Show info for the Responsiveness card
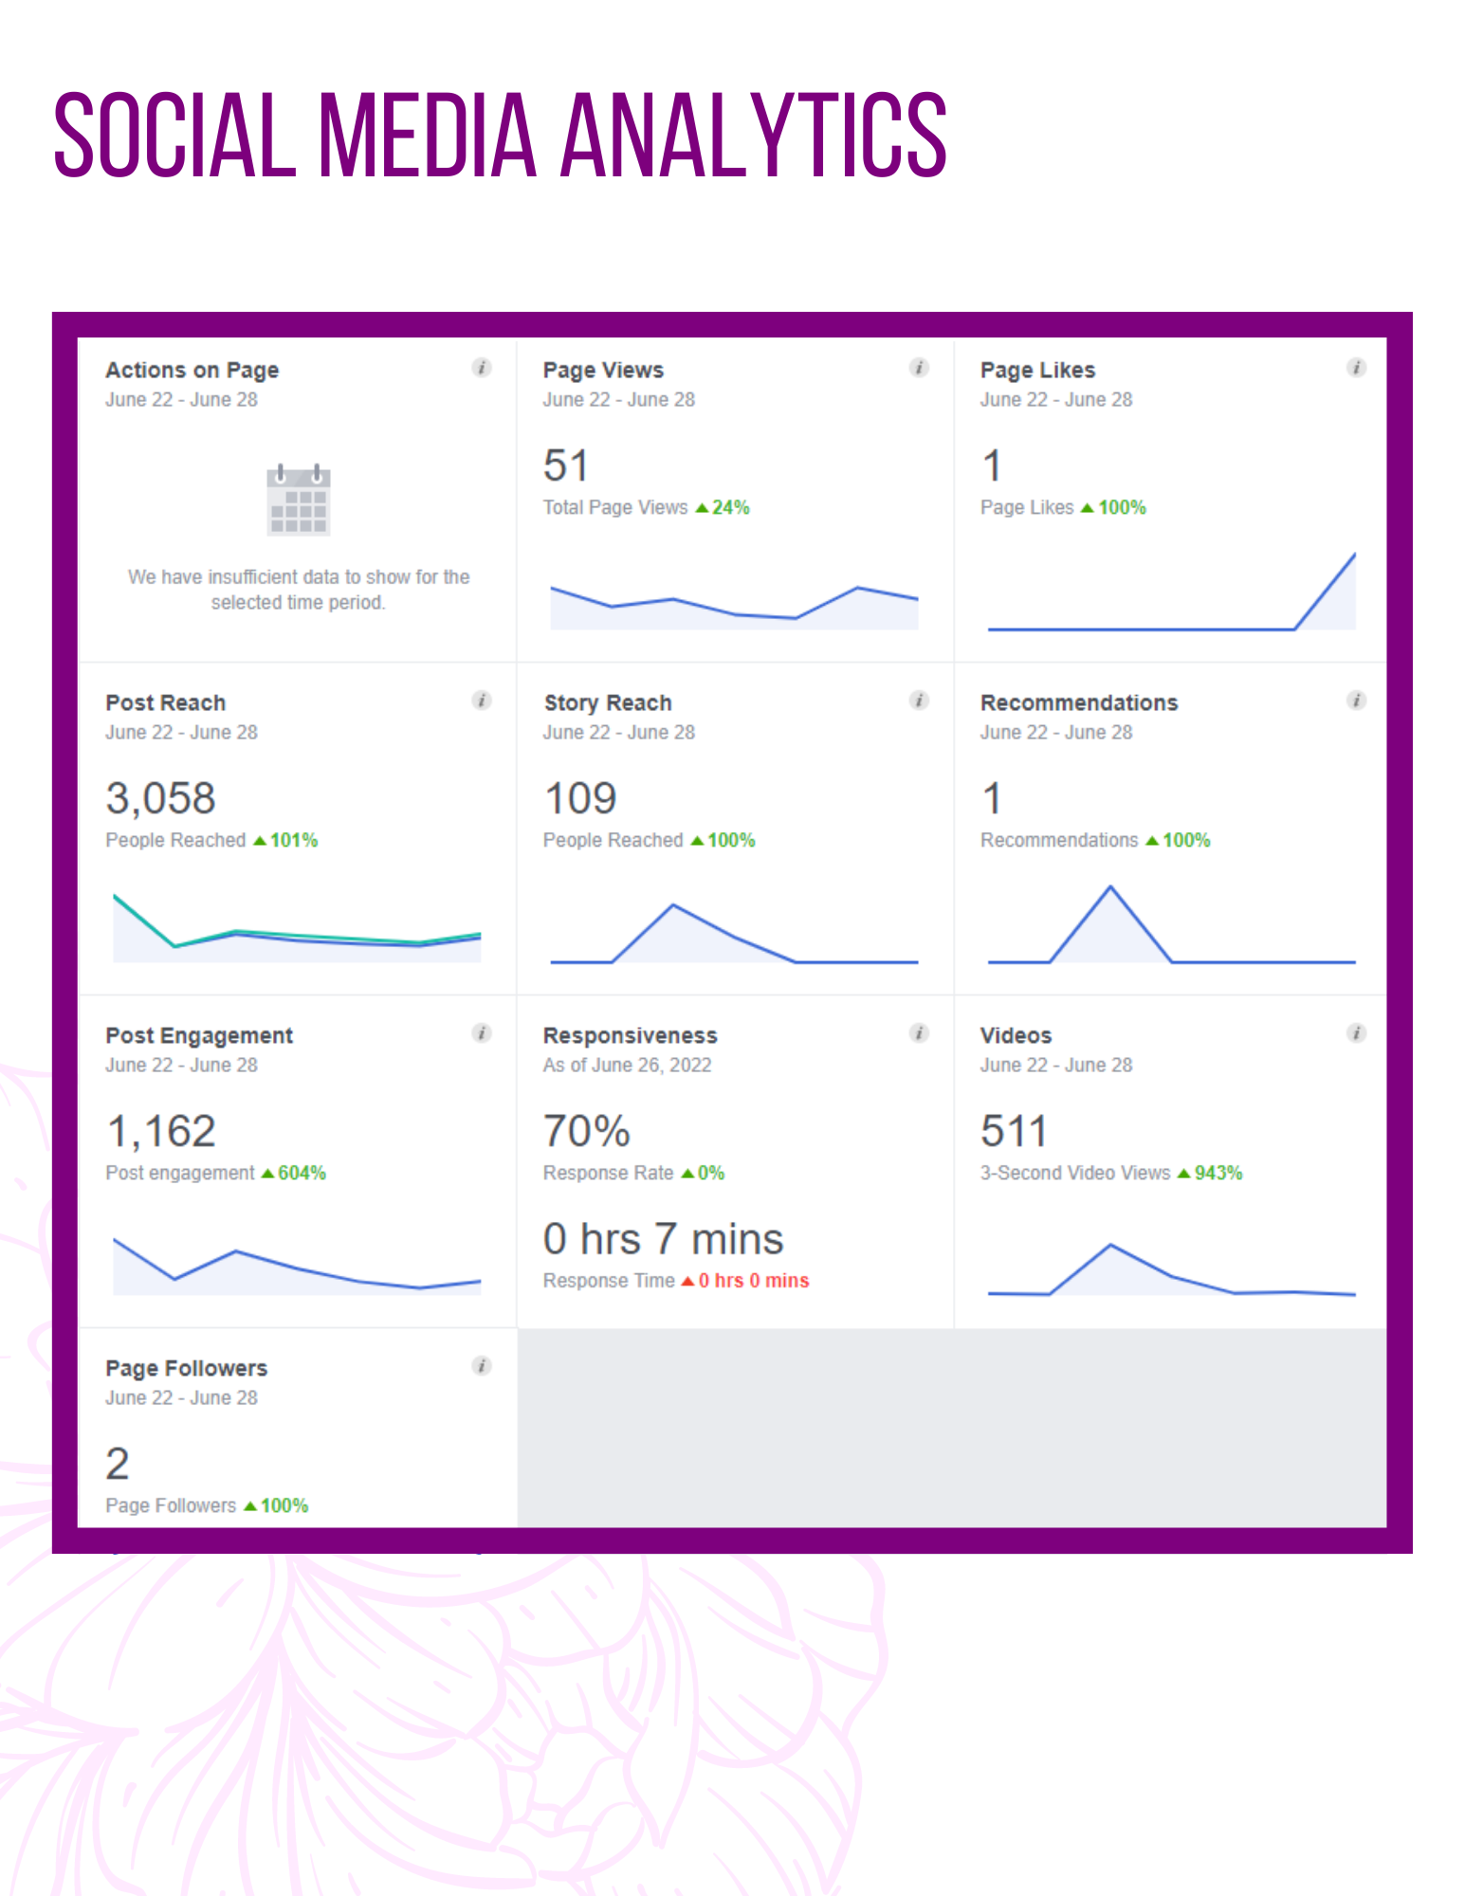1465x1896 pixels. (x=919, y=1033)
